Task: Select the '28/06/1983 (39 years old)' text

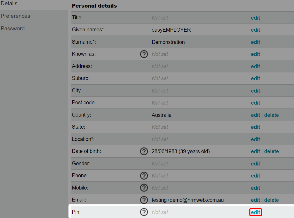Action: [181, 151]
